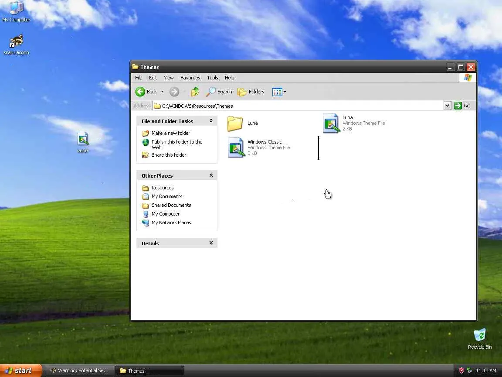Click the Windows flag logo in menu bar

[468, 78]
